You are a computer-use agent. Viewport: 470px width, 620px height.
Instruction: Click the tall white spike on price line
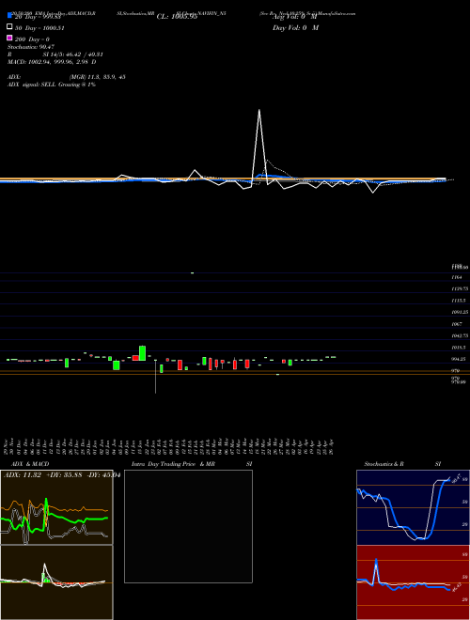tap(259, 147)
